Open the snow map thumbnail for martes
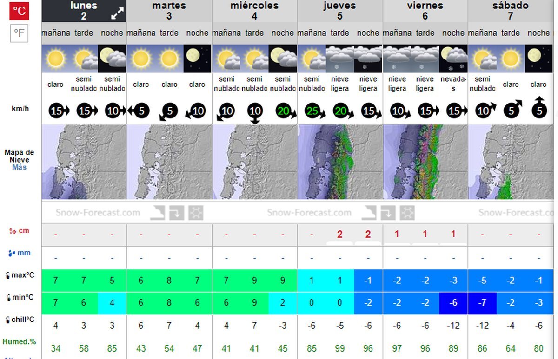 point(169,162)
